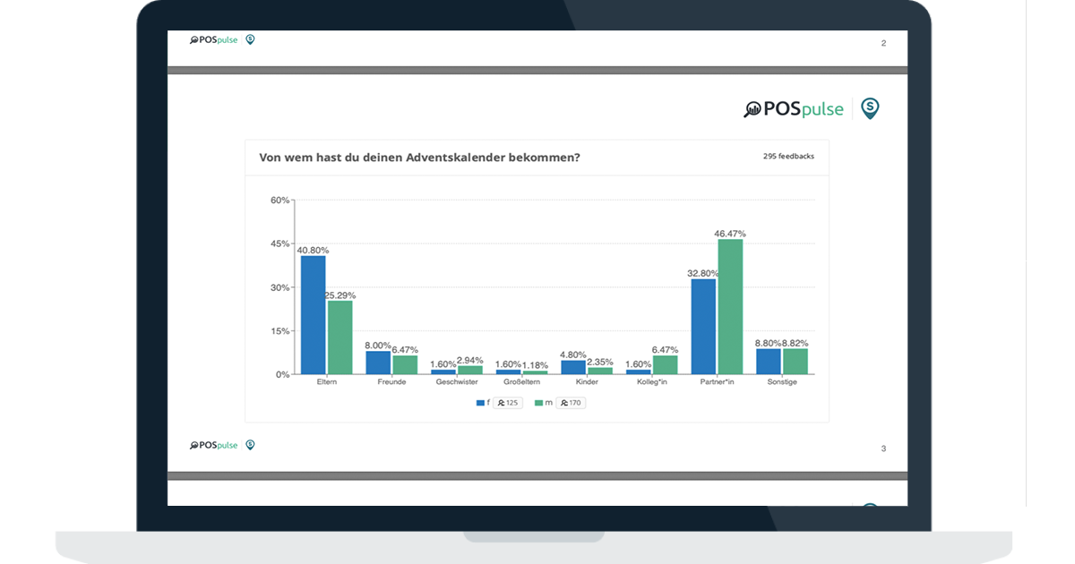Toggle the blue f series legend swatch
This screenshot has height=564, width=1075.
[480, 403]
